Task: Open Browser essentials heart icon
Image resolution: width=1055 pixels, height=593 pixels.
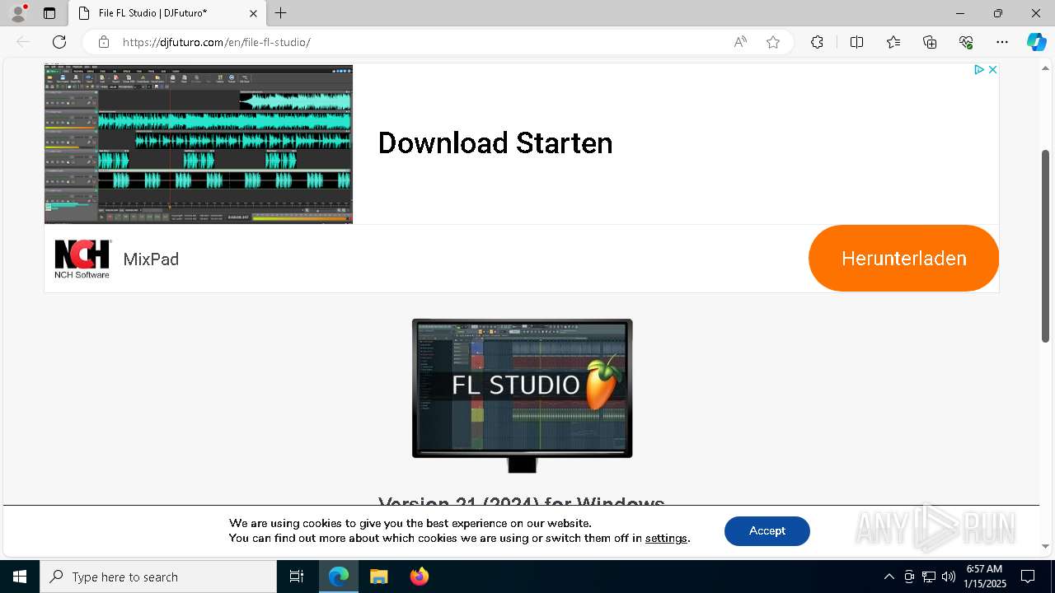Action: [x=966, y=42]
